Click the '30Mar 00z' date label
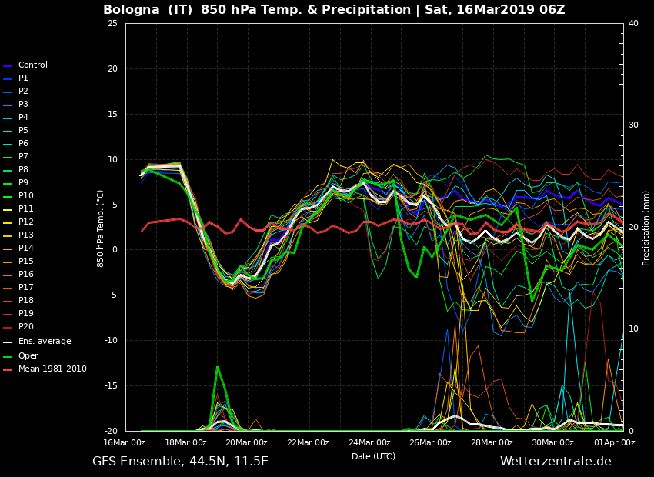 [x=552, y=443]
